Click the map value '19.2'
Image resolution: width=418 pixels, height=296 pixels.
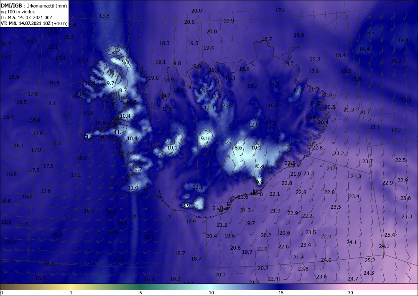pos(166,96)
